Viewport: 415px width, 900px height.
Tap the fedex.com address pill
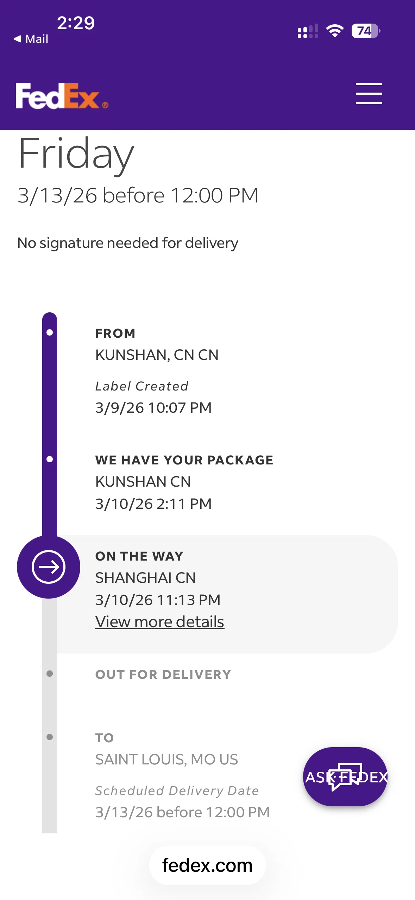tap(207, 865)
